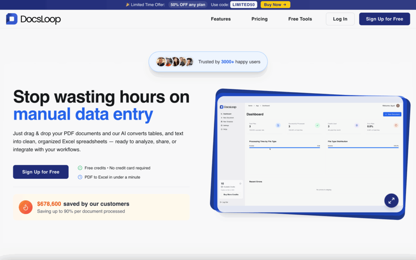Click the Processing Time Invoice progress bar
This screenshot has width=416, height=260.
tap(284, 148)
